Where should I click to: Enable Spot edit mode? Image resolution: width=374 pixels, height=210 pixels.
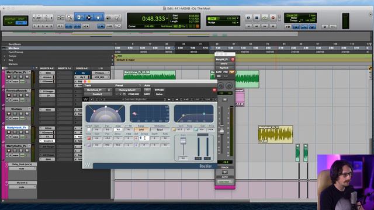tap(21, 19)
